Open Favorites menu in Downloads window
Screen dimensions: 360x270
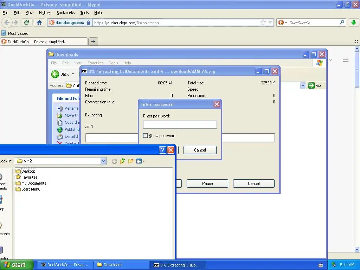(95, 63)
